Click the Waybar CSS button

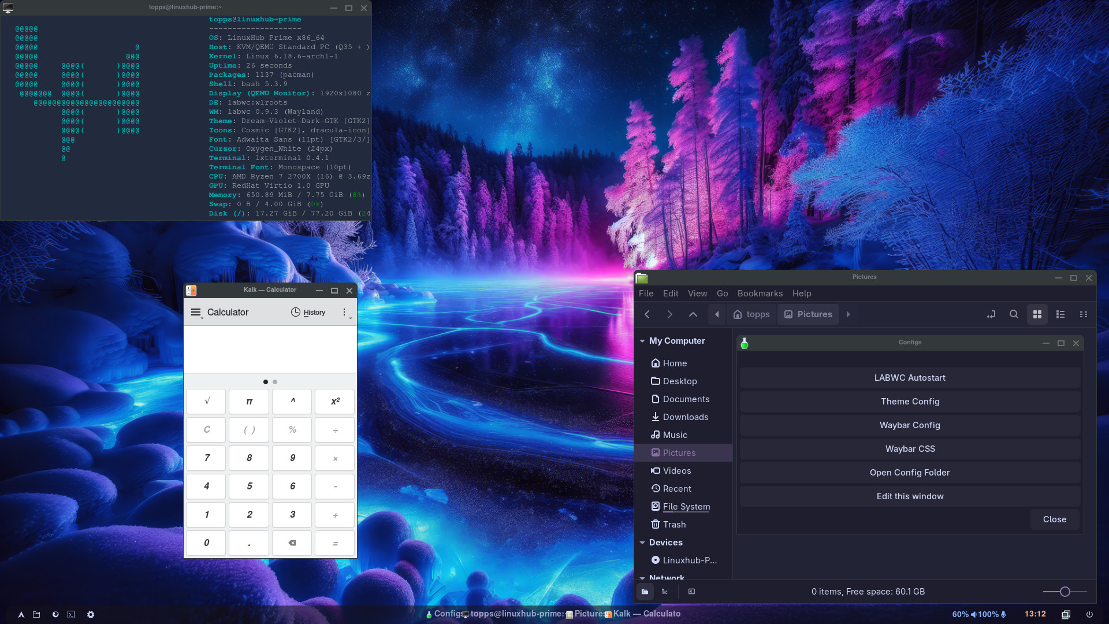910,449
